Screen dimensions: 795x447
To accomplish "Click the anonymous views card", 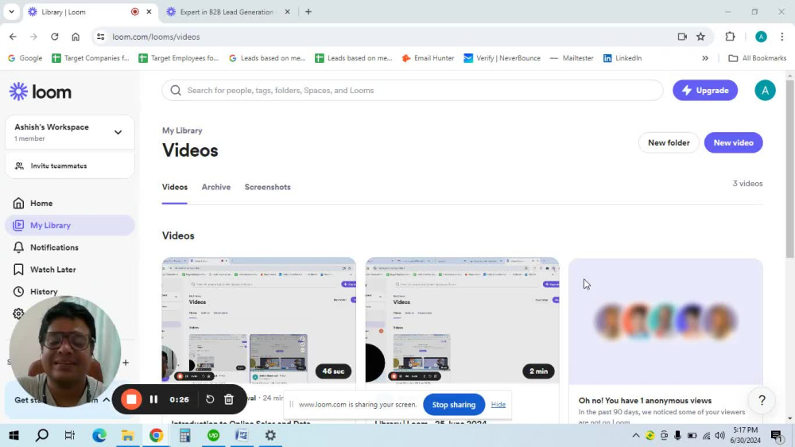I will [x=665, y=340].
